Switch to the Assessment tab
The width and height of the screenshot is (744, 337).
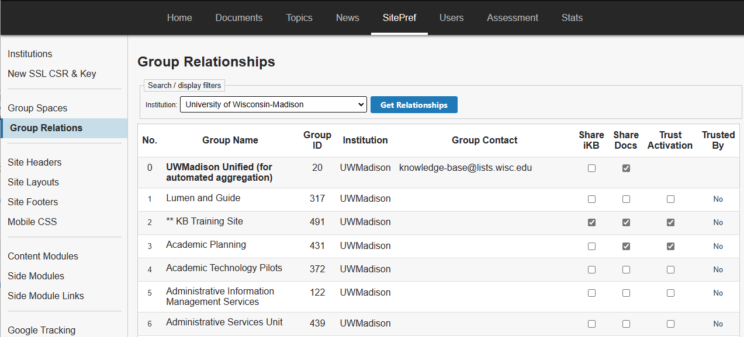[x=513, y=17]
